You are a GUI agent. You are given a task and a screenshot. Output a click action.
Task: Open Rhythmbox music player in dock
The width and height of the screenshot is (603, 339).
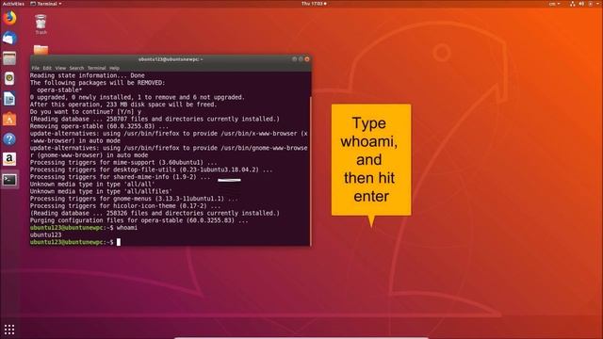click(9, 78)
